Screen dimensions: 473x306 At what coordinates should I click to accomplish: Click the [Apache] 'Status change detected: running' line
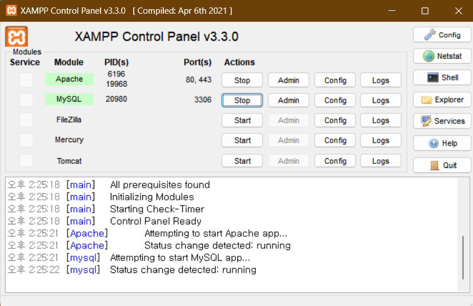(x=218, y=245)
